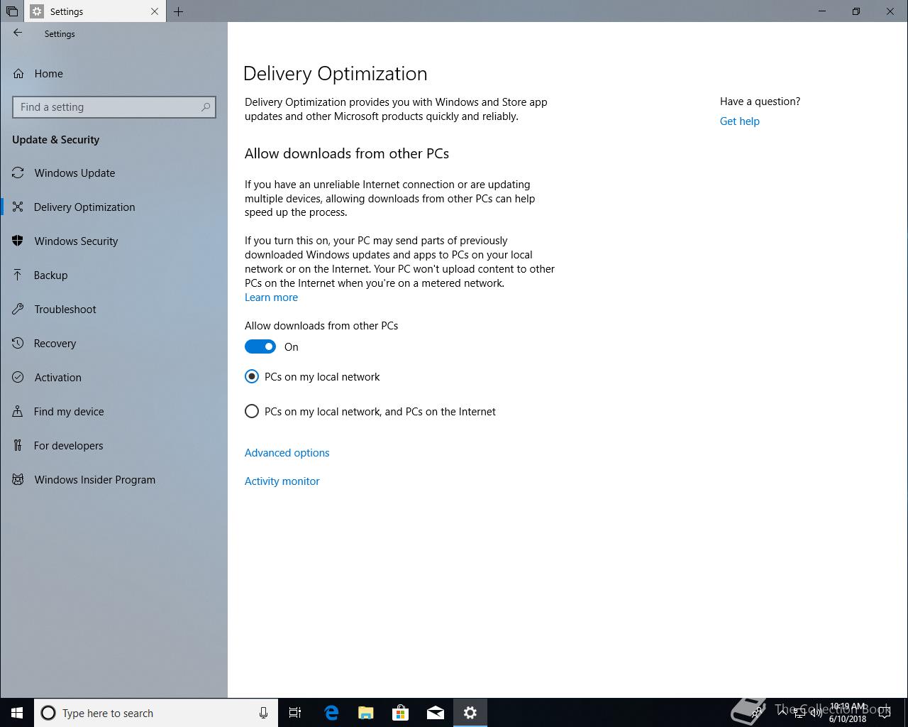Open Activity monitor link
908x727 pixels.
[282, 481]
